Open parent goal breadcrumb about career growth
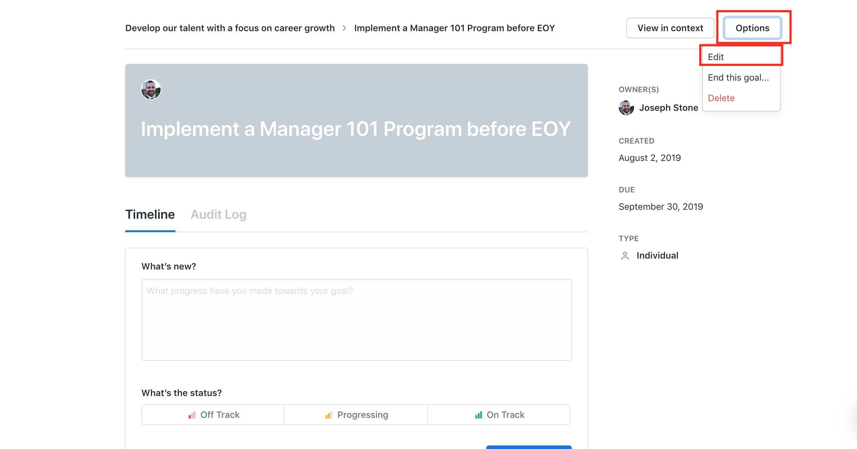The image size is (857, 449). (x=230, y=28)
